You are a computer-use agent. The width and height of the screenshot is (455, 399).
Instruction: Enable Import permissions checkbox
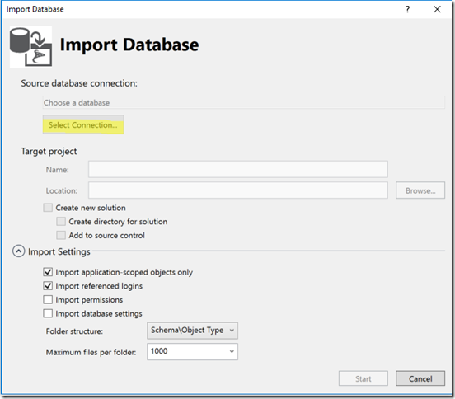click(x=48, y=299)
